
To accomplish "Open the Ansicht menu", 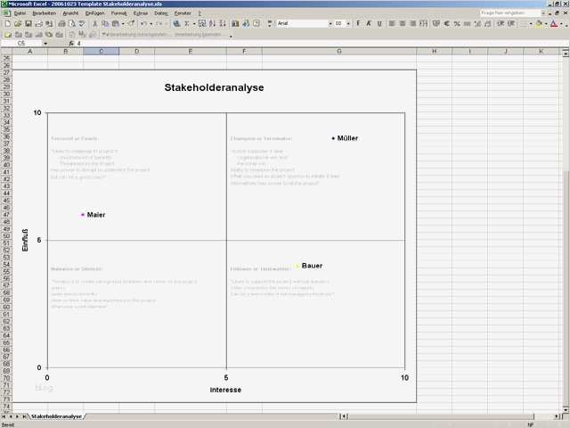I will [x=70, y=13].
